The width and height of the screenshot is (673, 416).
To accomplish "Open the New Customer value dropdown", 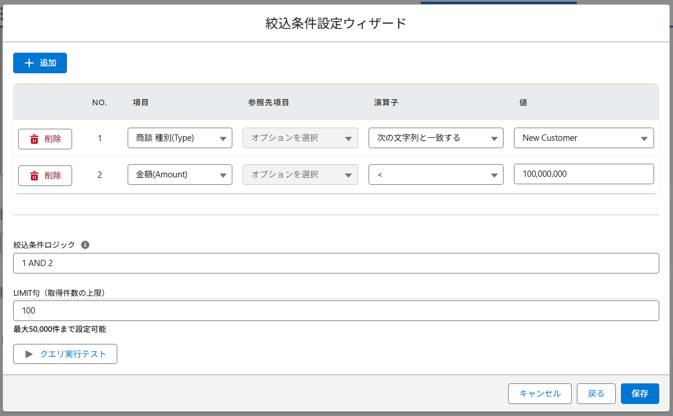I will click(x=584, y=138).
